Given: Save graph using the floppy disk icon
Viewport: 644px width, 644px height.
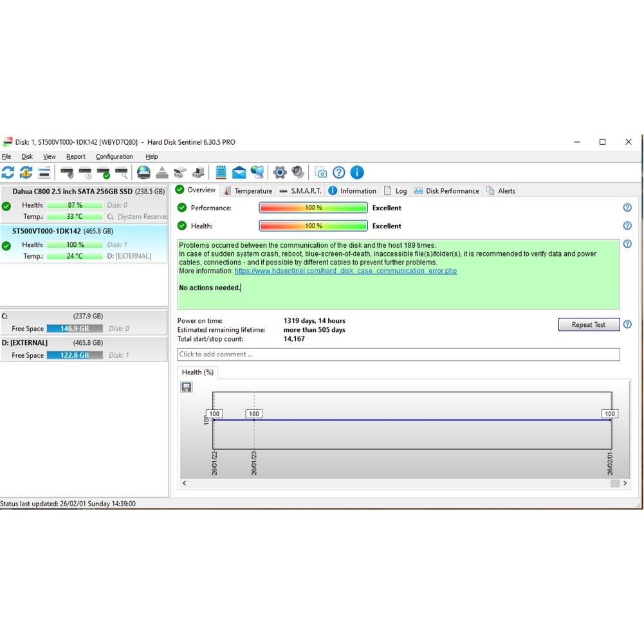Looking at the screenshot, I should 187,387.
